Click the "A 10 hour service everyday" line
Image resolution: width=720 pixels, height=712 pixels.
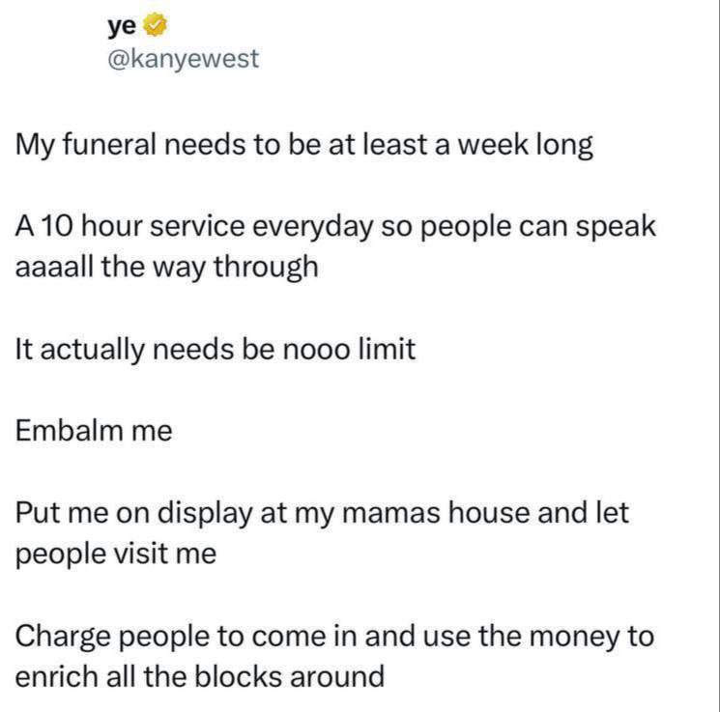[x=335, y=227]
